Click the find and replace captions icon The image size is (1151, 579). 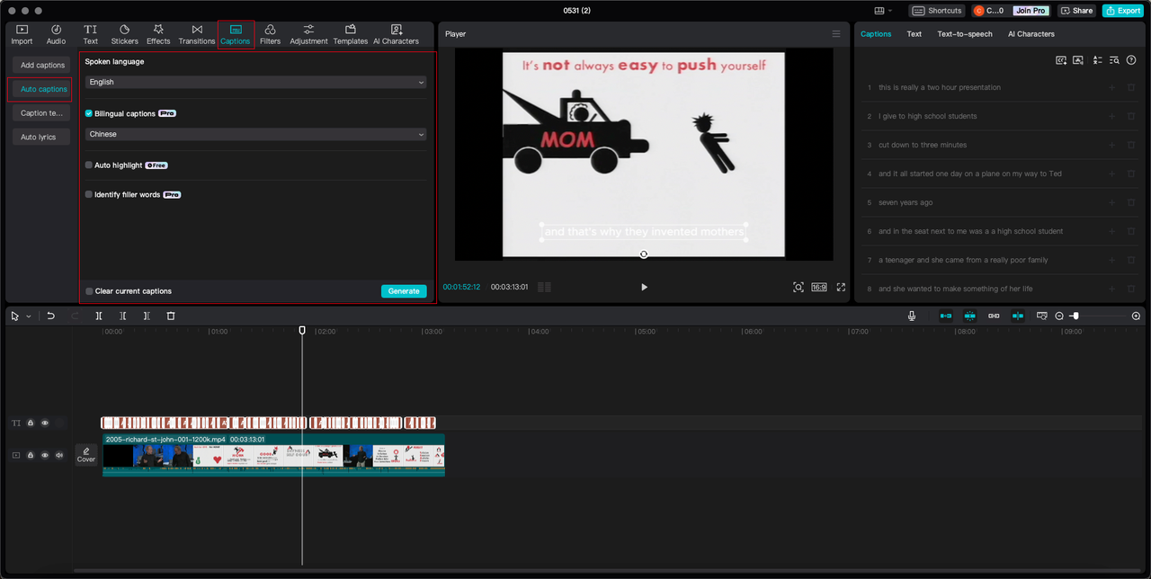(1114, 60)
